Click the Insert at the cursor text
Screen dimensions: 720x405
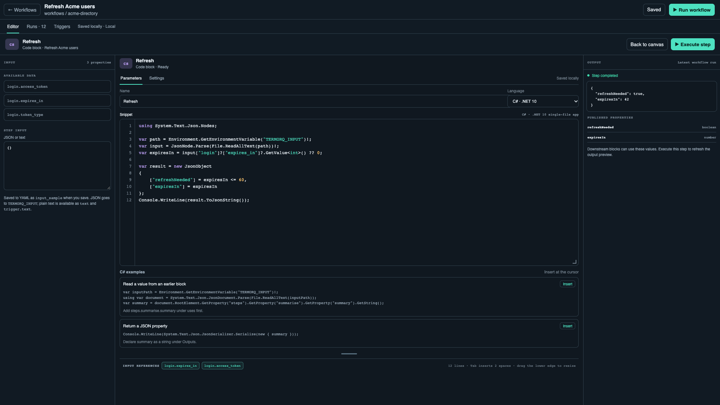click(561, 272)
